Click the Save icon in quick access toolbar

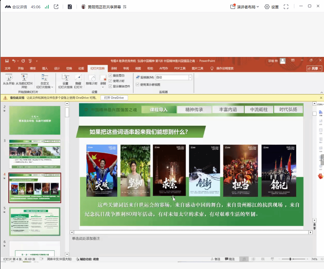click(7, 61)
